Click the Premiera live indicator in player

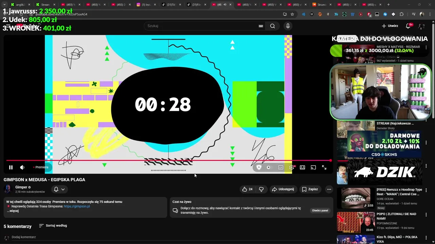[41, 167]
